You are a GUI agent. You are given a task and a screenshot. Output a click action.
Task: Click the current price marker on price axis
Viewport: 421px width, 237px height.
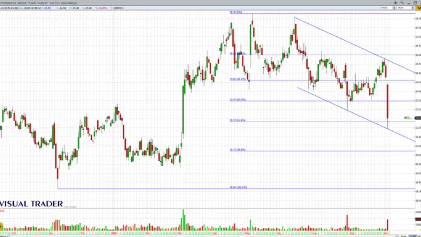pos(418,118)
